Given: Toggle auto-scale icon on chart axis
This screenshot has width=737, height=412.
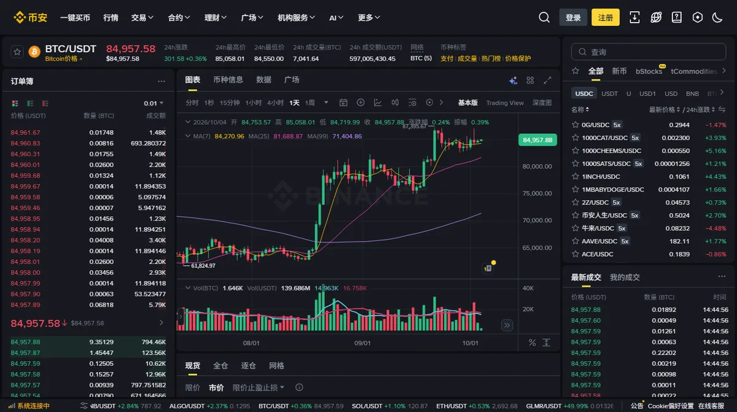Looking at the screenshot, I should point(546,342).
